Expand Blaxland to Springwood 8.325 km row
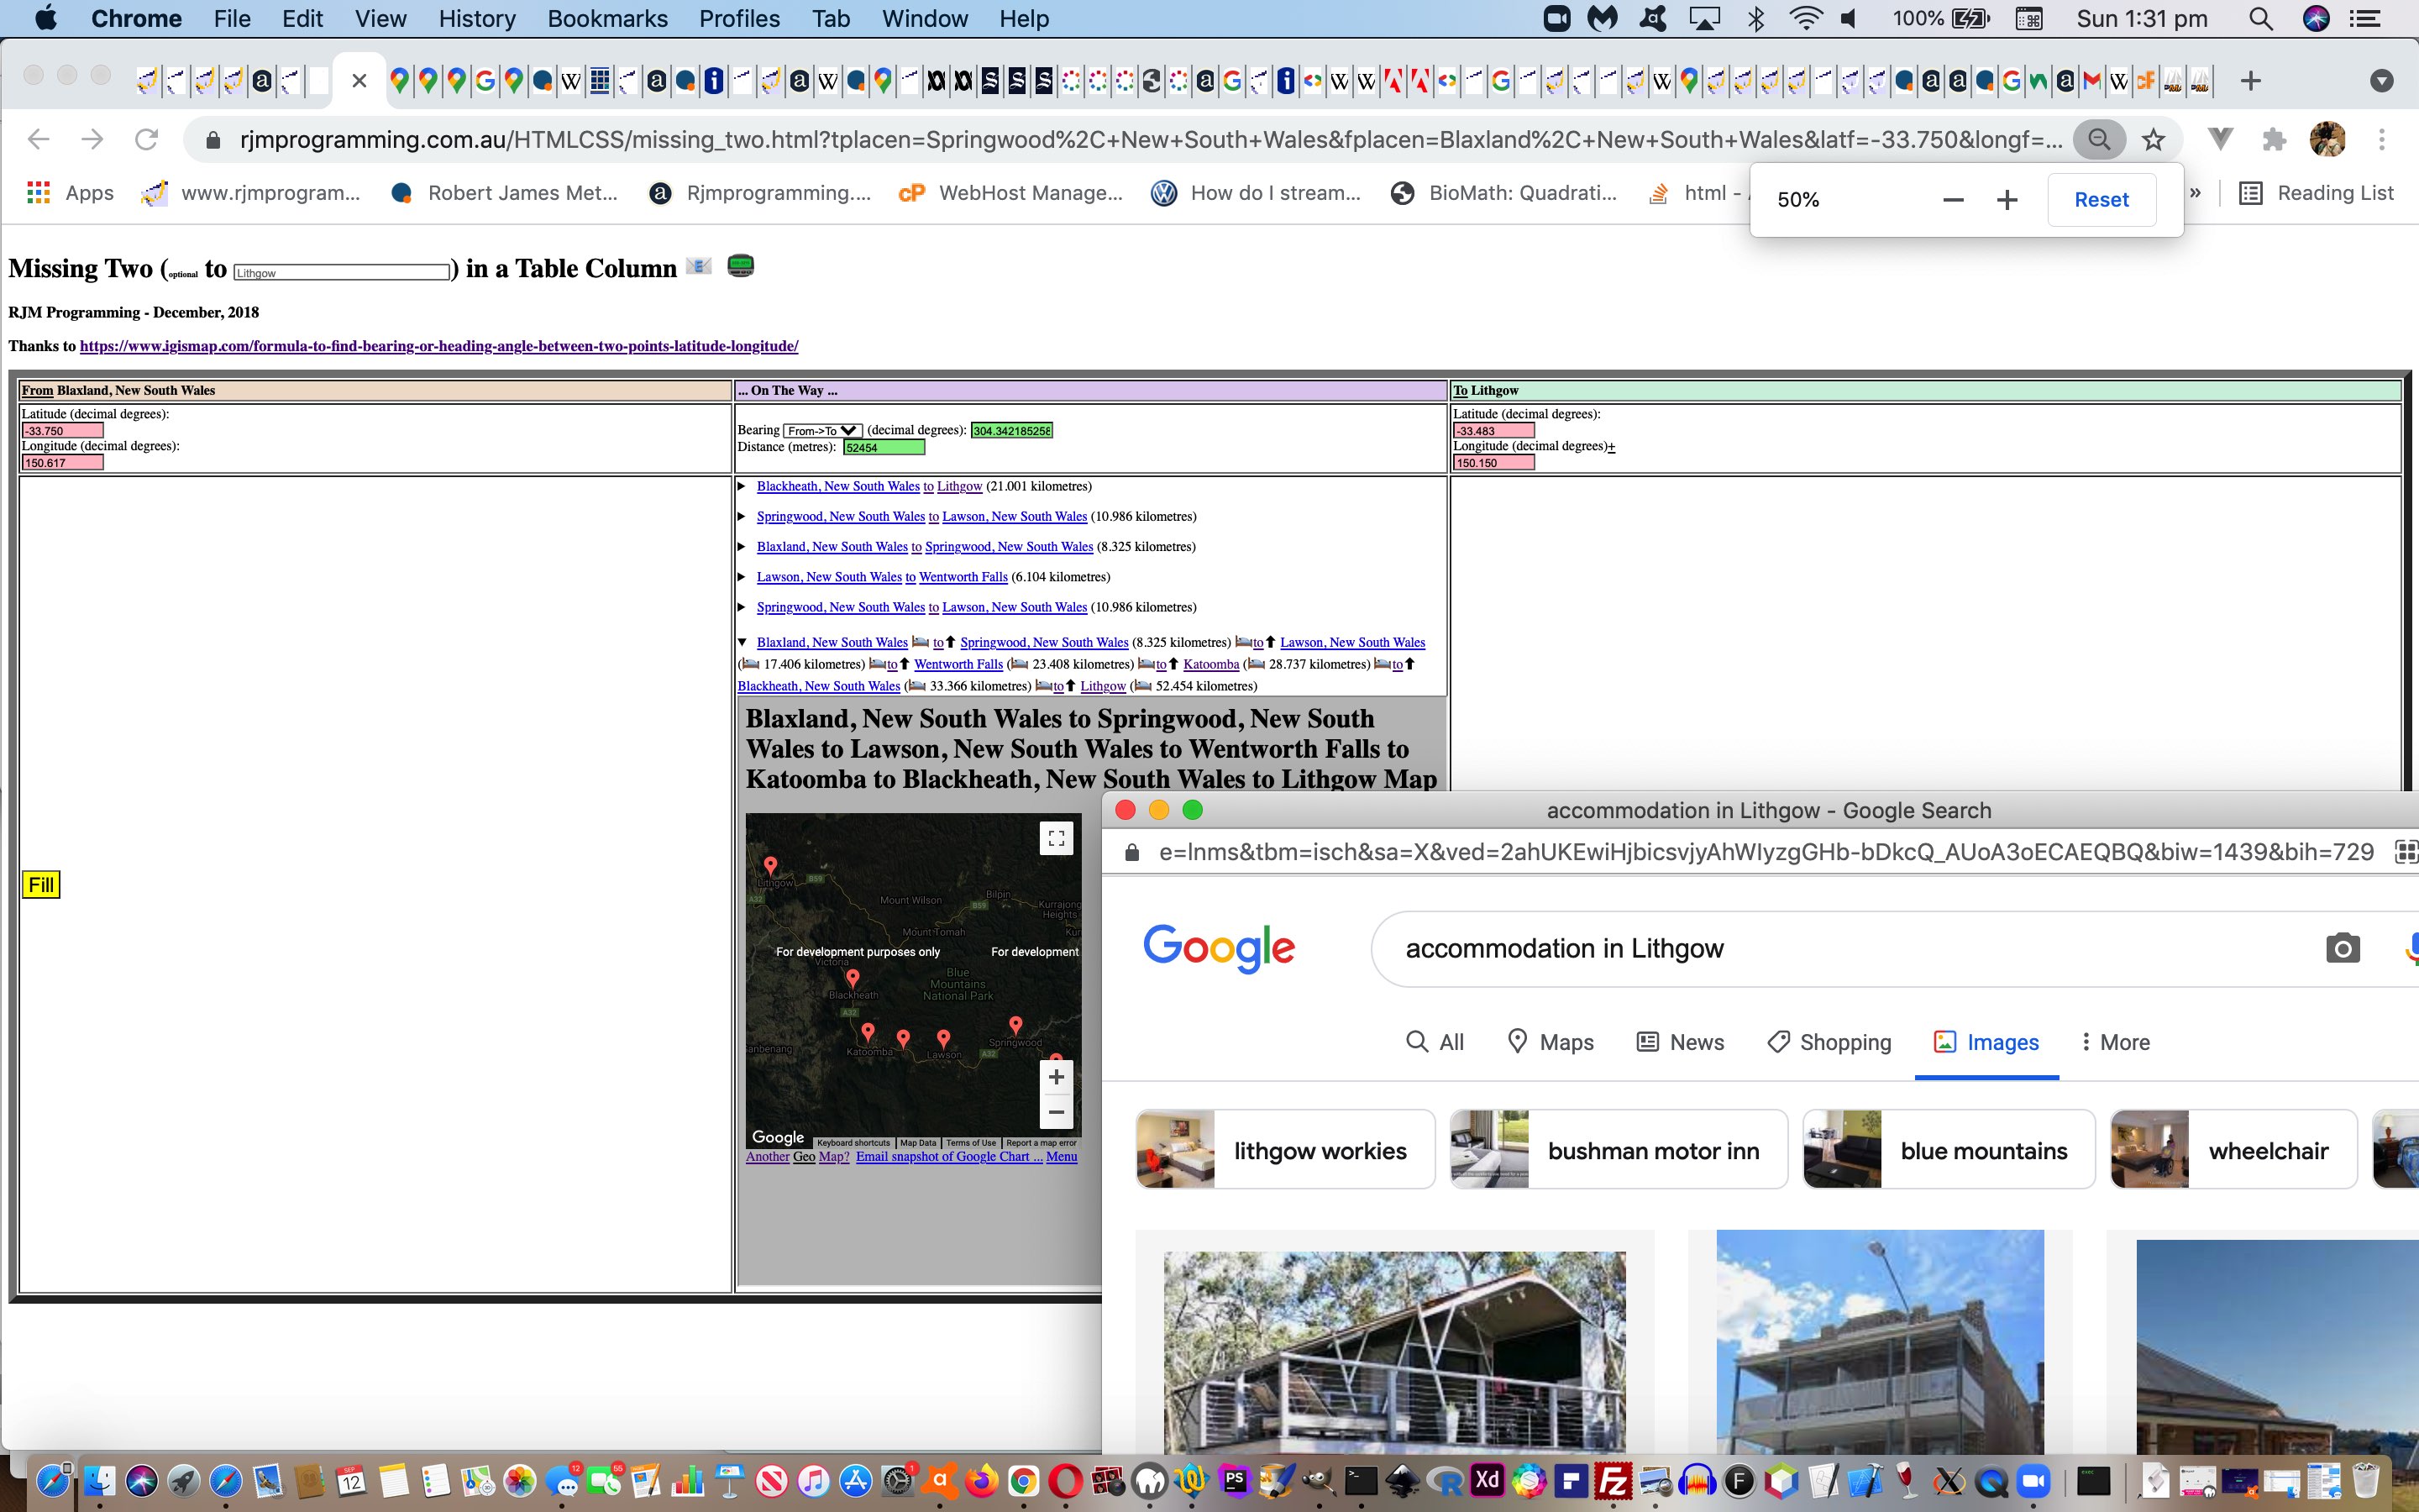 tap(742, 547)
